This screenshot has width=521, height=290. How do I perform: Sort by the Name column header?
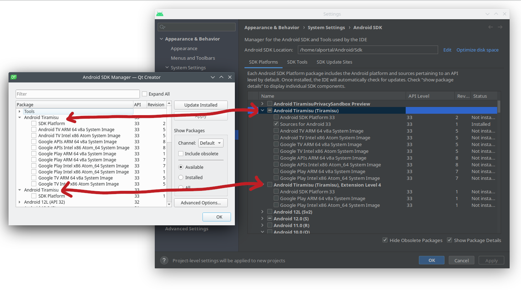click(x=332, y=96)
